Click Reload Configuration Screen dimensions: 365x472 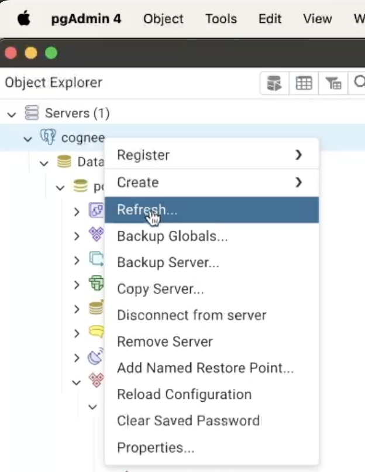click(211, 395)
